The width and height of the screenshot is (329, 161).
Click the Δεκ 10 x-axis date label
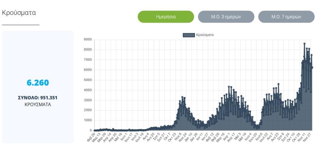click(189, 137)
